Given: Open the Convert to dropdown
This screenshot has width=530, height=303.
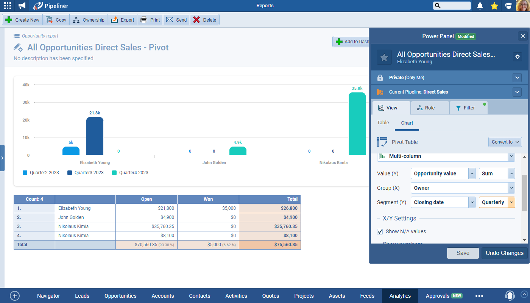Looking at the screenshot, I should click(x=505, y=142).
